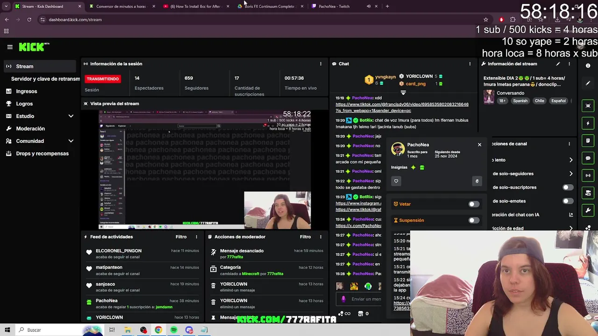
Task: Reload the dashboard page
Action: [x=29, y=20]
